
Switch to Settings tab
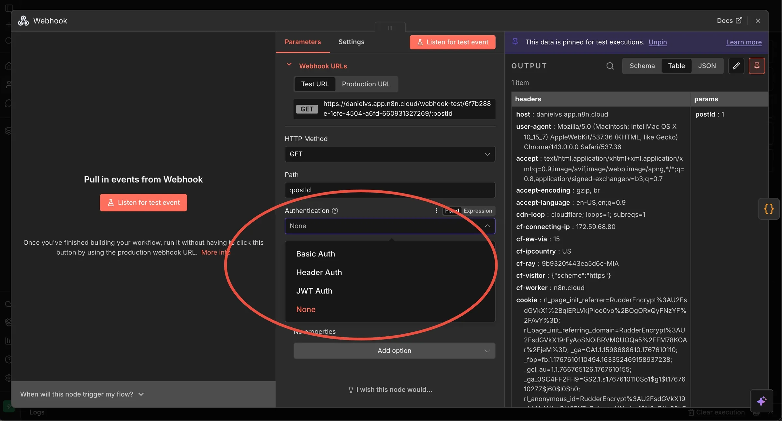(351, 42)
